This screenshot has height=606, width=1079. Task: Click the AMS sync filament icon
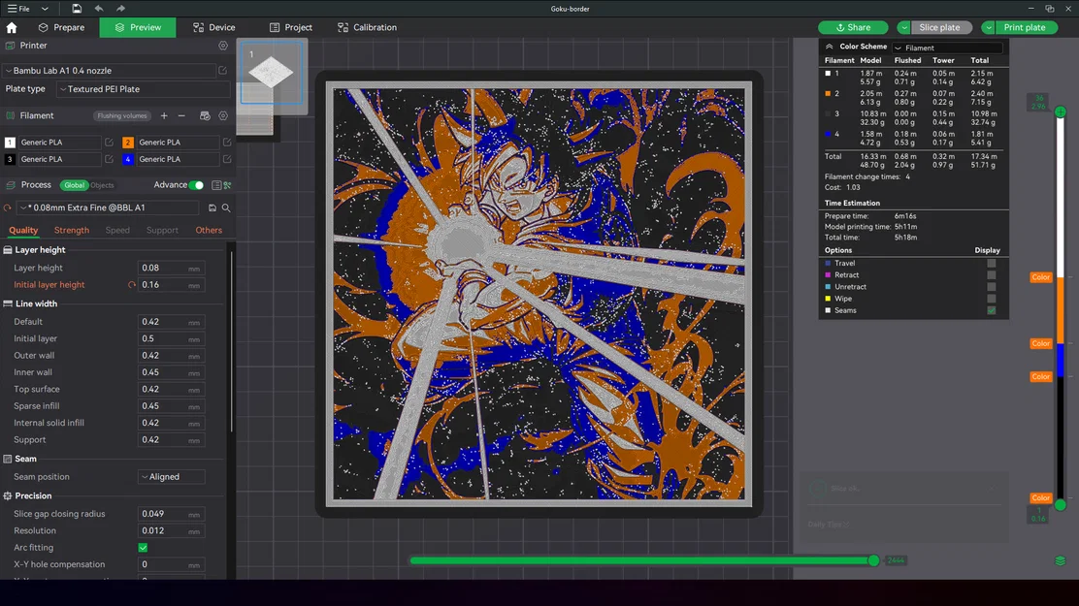pos(205,115)
